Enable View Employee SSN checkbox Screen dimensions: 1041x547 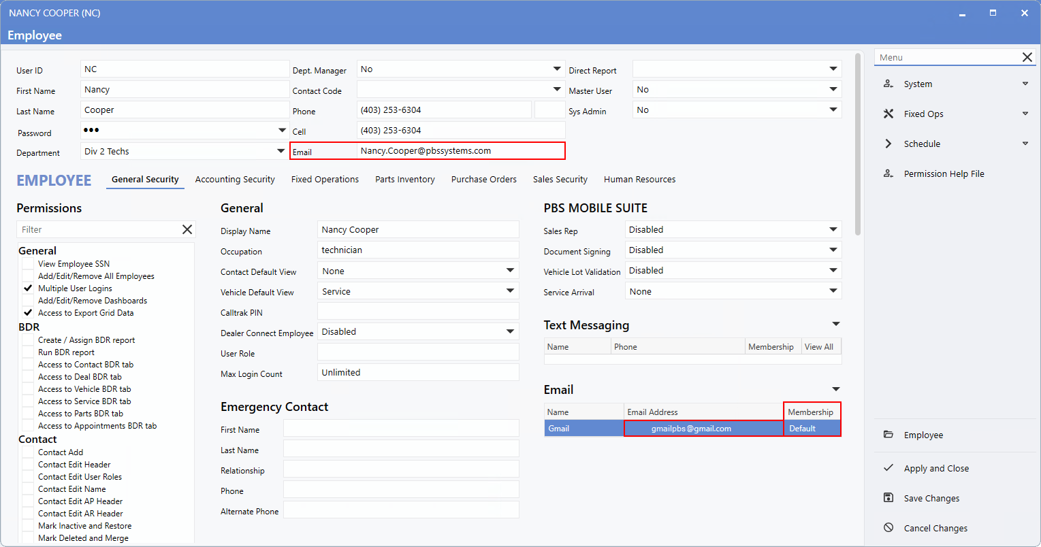pos(28,264)
